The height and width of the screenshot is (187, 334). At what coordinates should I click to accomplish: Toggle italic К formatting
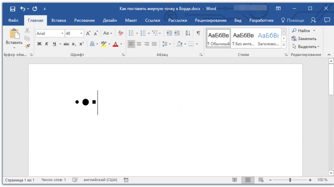click(47, 44)
